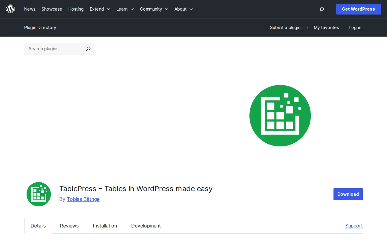Click the WordPress logo in the top bar
Image resolution: width=387 pixels, height=242 pixels.
point(11,9)
